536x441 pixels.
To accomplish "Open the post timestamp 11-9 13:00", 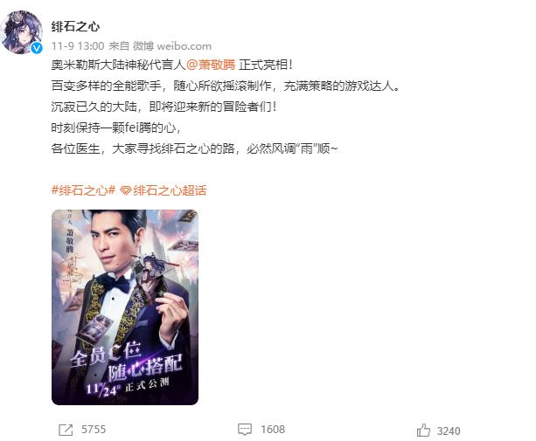I will pos(78,46).
